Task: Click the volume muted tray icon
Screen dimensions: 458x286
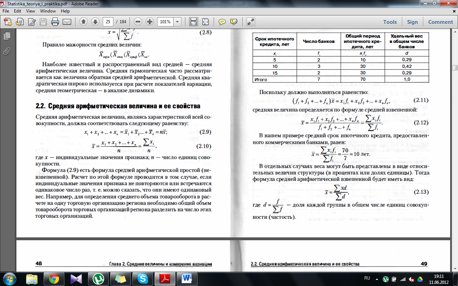Action: [411, 279]
